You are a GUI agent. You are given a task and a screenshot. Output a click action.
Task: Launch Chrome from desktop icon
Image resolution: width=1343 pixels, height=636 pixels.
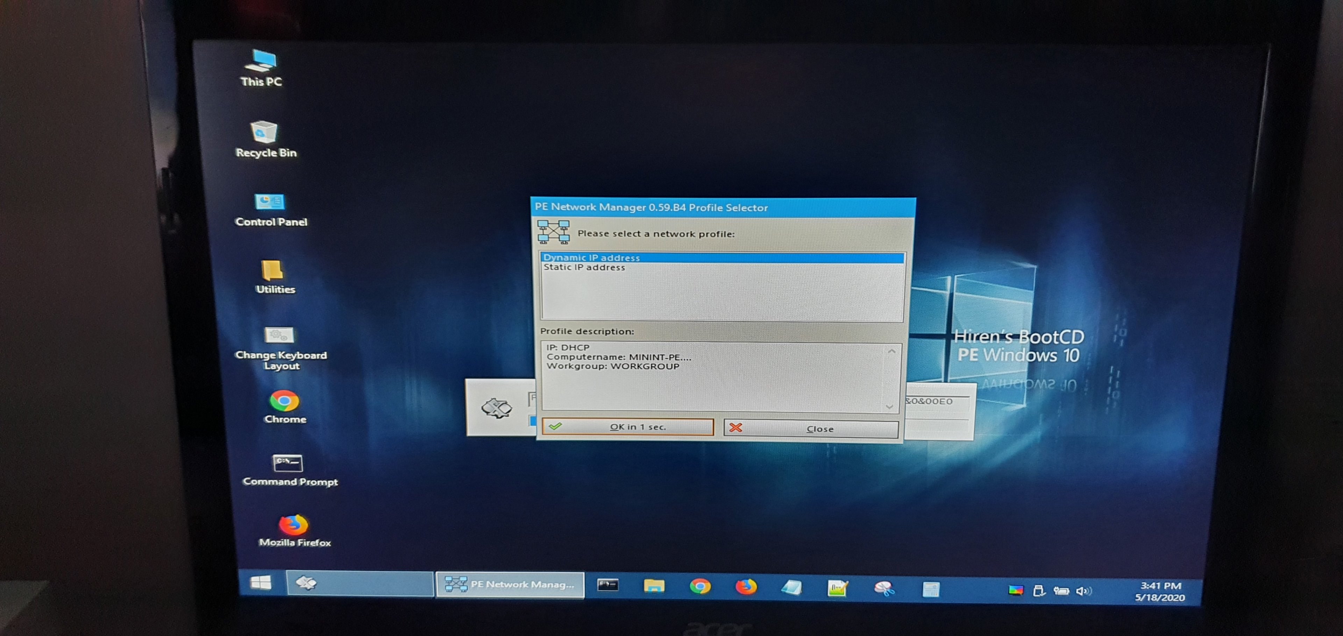pyautogui.click(x=284, y=401)
